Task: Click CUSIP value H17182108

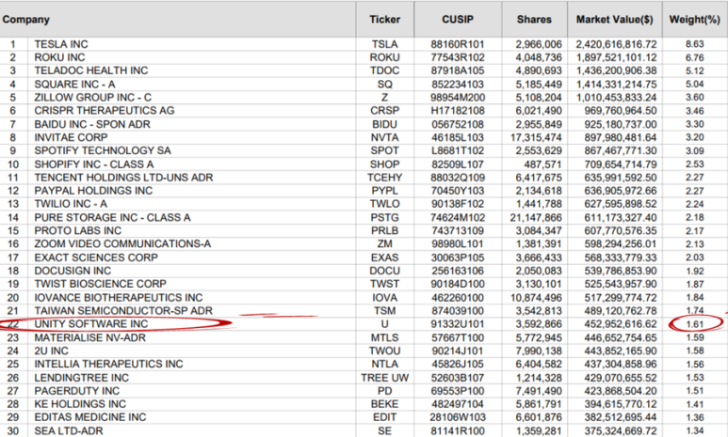Action: (x=458, y=110)
